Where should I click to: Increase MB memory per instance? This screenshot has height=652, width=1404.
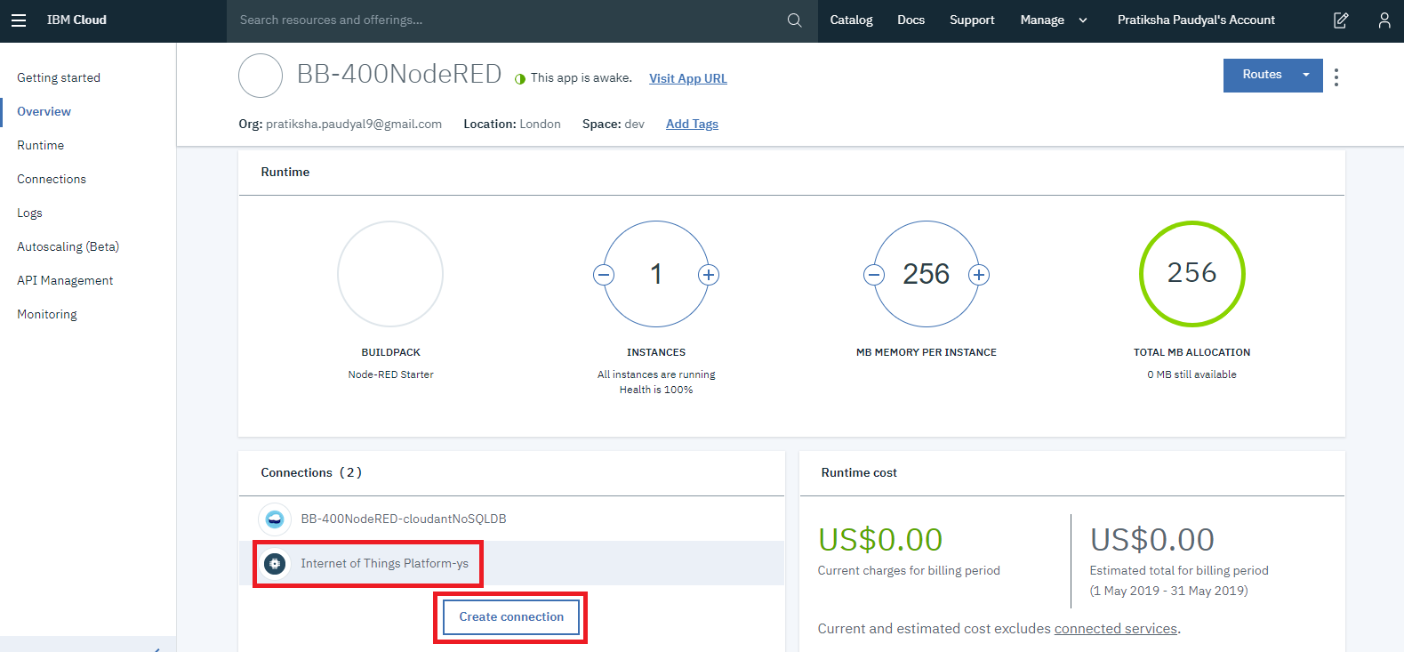tap(979, 275)
